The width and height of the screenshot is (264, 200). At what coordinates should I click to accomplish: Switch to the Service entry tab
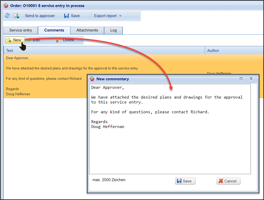point(21,30)
